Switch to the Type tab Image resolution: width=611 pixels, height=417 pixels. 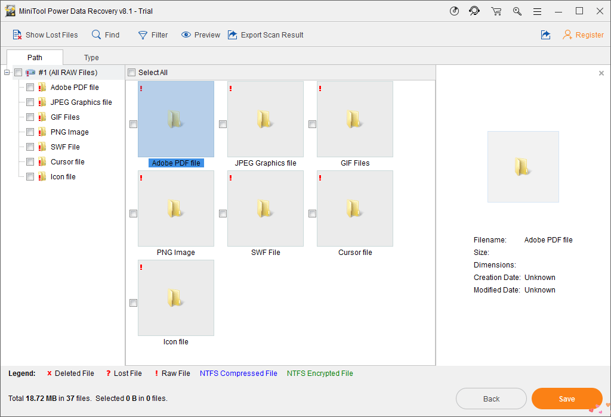91,58
